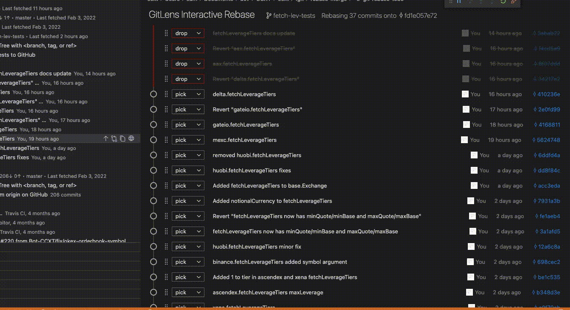Open pick dropdown for huobi.fetchLeverageTiers fixes

188,170
